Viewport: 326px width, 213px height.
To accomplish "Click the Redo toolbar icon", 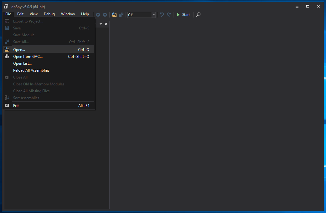I will (169, 15).
